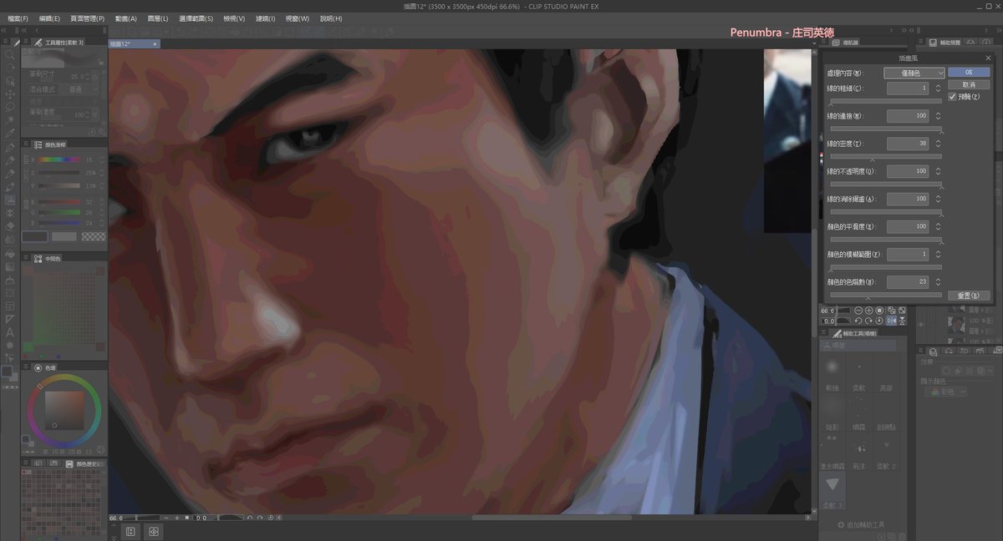1003x541 pixels.
Task: Open the 檢視(V) menu
Action: (235, 18)
